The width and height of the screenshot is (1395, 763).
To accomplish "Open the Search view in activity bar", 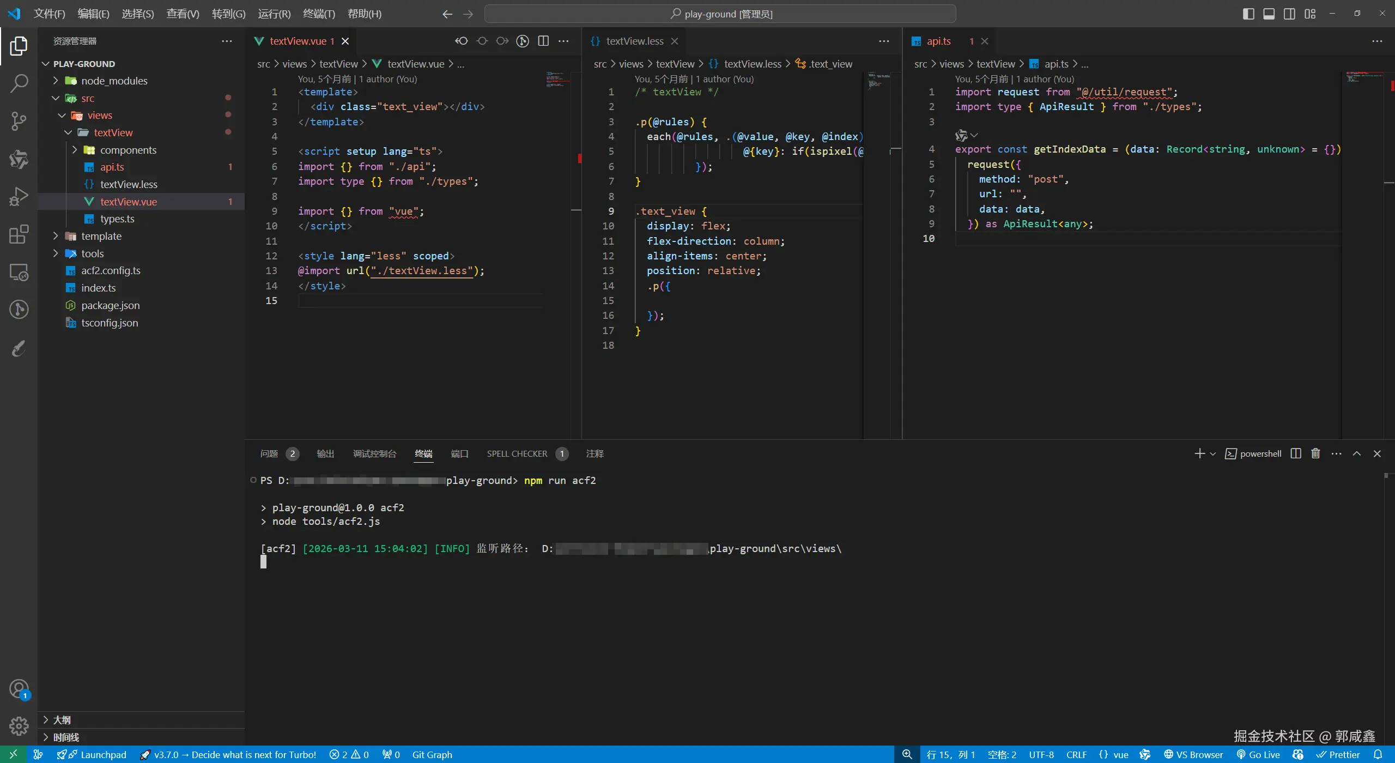I will (19, 83).
